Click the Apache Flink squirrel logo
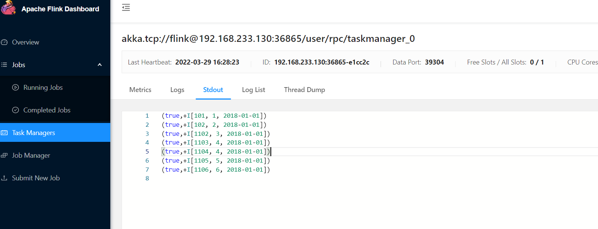The width and height of the screenshot is (598, 229). click(x=8, y=8)
